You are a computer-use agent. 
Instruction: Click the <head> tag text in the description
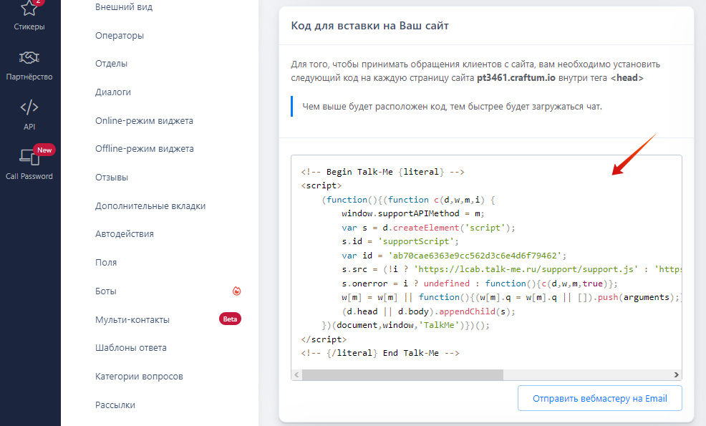pyautogui.click(x=627, y=77)
